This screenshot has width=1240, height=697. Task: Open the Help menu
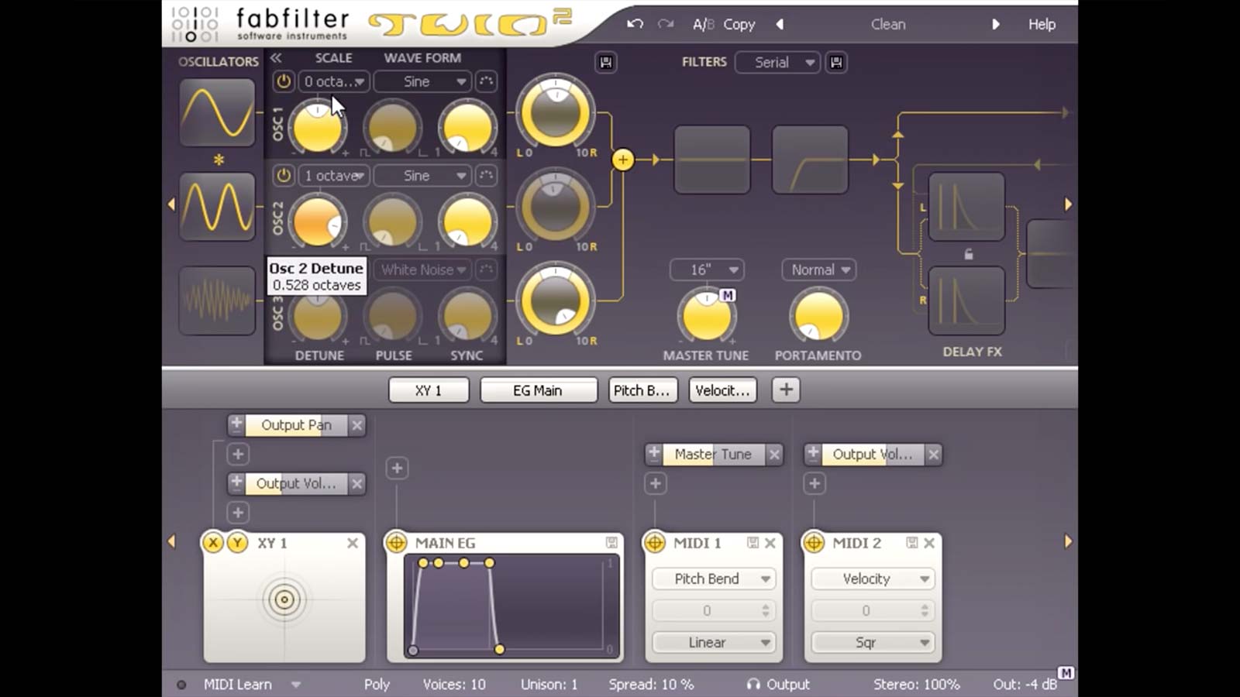click(1042, 24)
